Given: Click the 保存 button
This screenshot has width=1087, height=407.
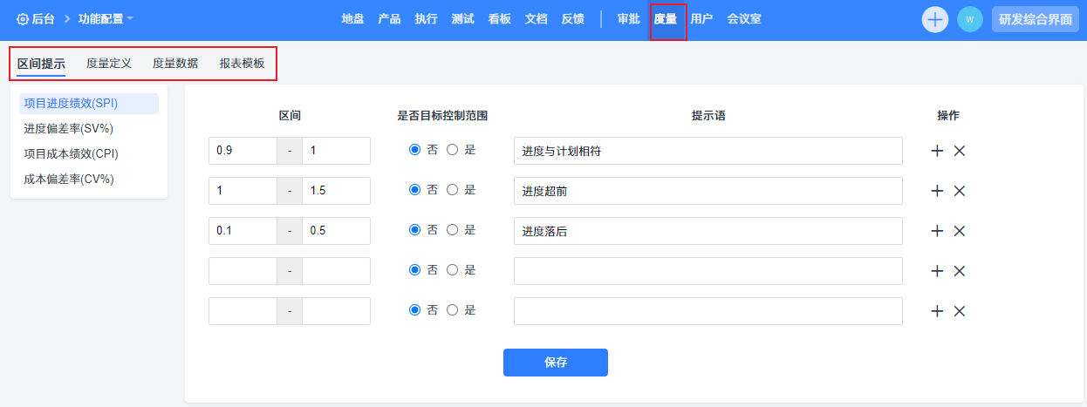Looking at the screenshot, I should 555,363.
